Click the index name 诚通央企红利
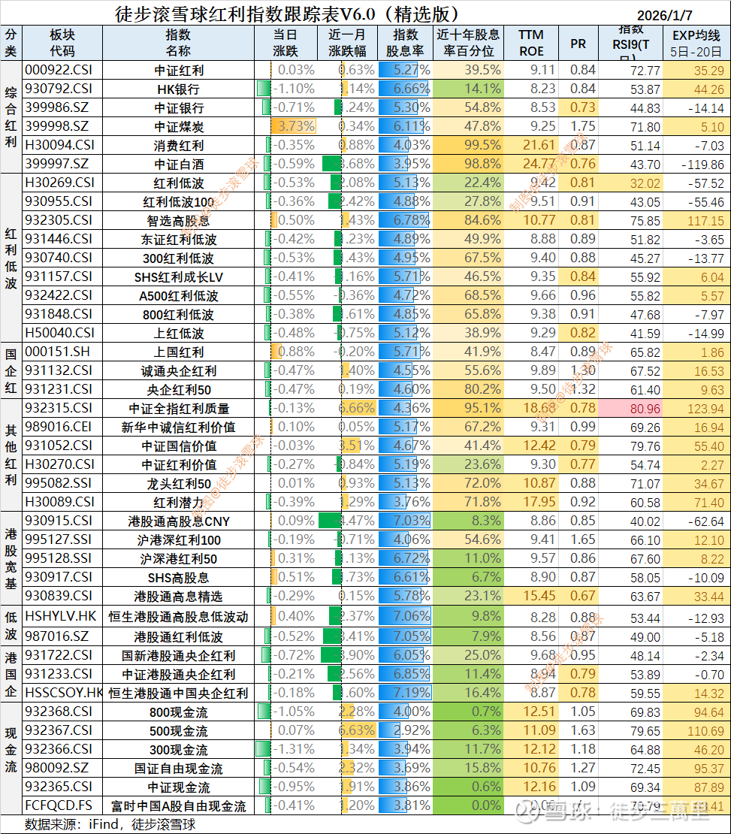 [x=179, y=371]
